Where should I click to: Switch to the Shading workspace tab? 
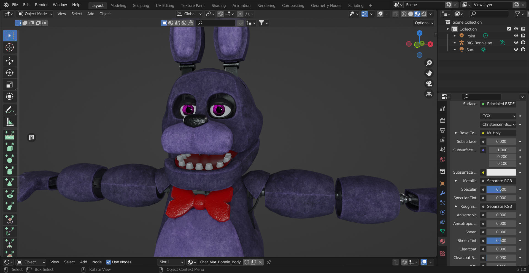pyautogui.click(x=218, y=6)
